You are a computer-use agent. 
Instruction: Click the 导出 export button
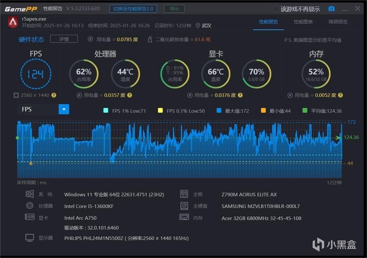pos(174,9)
